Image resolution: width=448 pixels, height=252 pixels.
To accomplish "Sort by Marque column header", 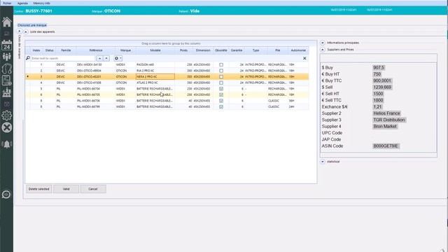I will [125, 50].
